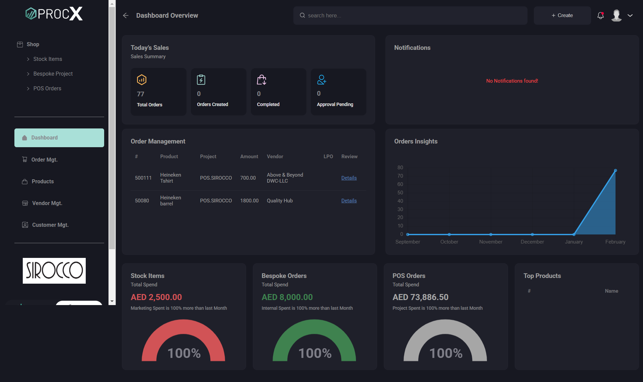This screenshot has height=382, width=643.
Task: Open Details for order 50080
Action: click(349, 201)
